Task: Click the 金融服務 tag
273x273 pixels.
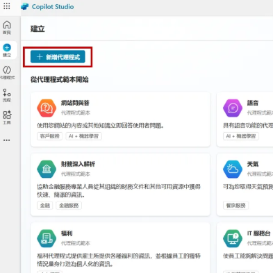Action: pyautogui.click(x=69, y=206)
